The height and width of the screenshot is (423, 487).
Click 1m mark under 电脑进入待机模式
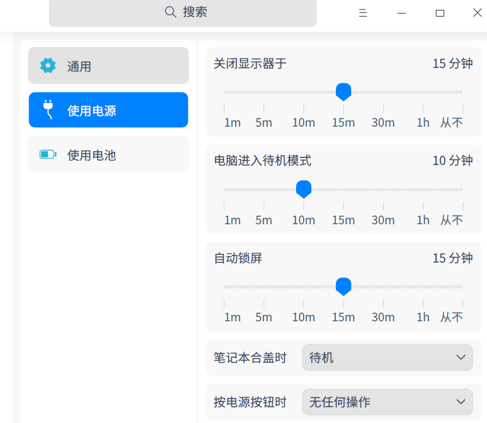click(232, 220)
